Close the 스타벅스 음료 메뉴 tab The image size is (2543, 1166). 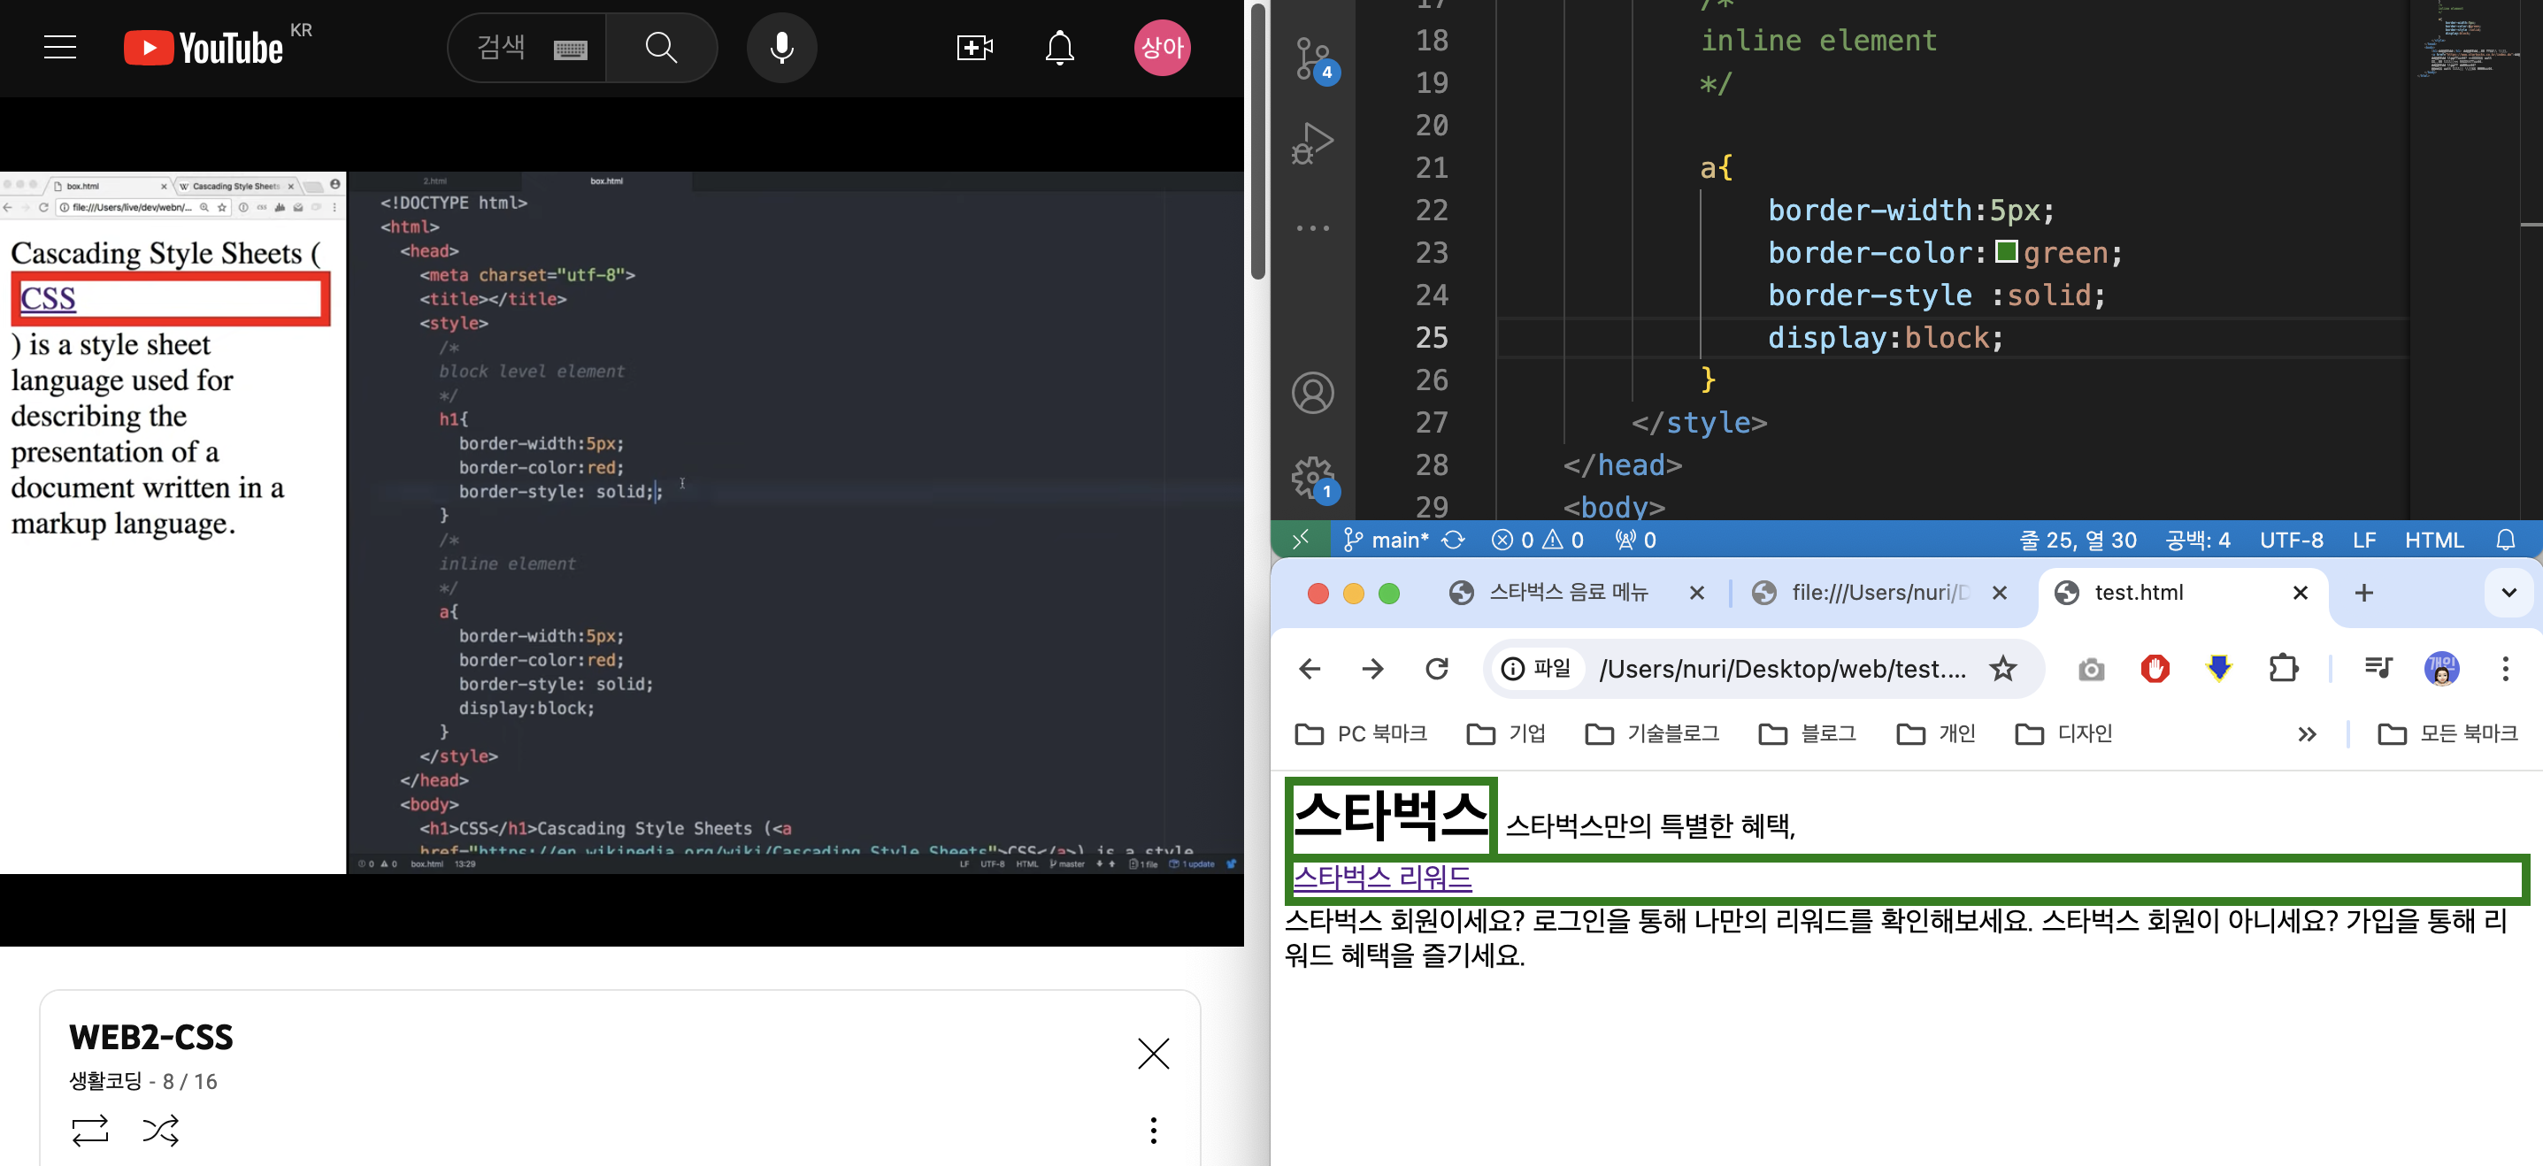[x=1697, y=593]
